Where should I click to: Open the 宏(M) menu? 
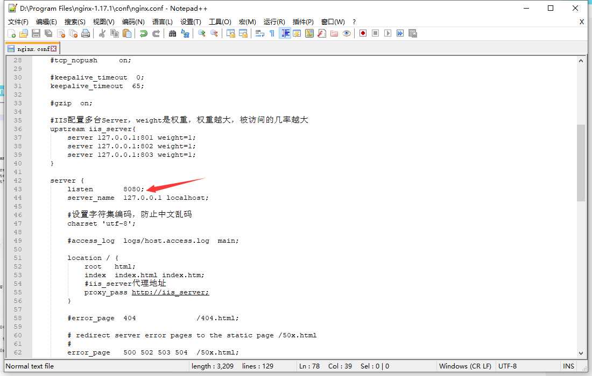[248, 22]
